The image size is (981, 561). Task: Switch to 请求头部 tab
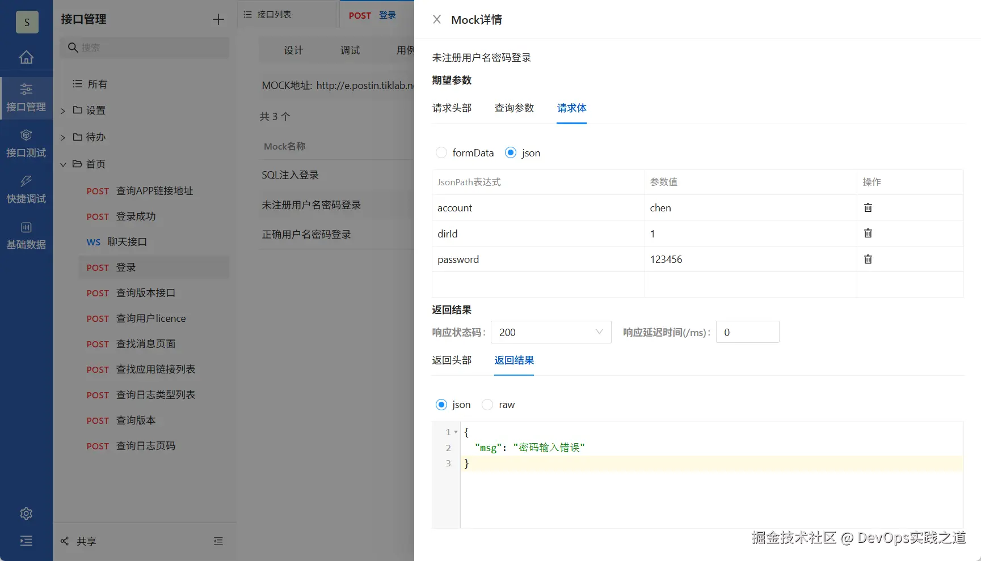click(x=452, y=108)
